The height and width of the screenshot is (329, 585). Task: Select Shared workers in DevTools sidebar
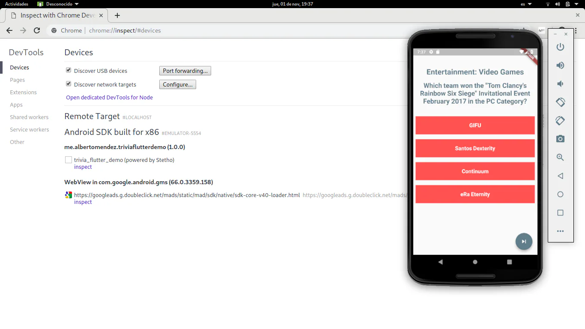click(x=29, y=117)
